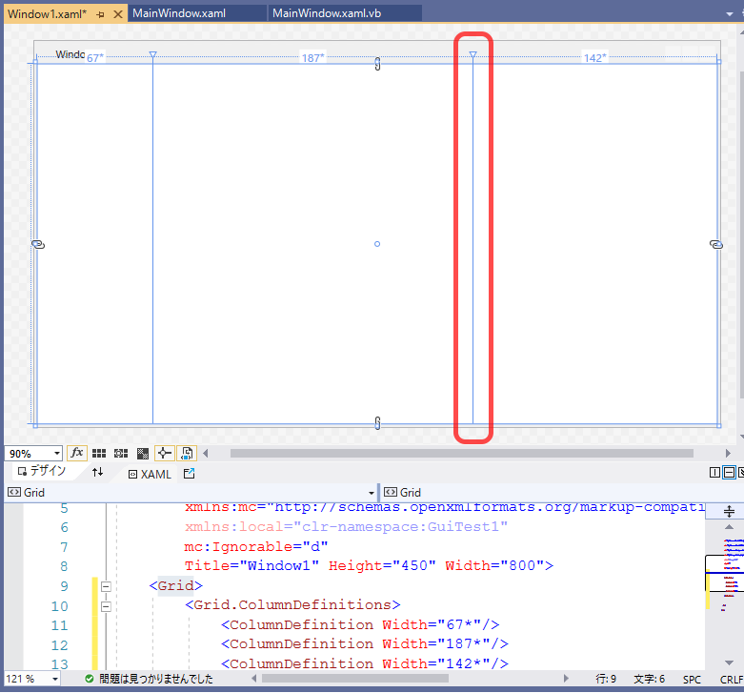Screen dimensions: 744x693
Task: Click the 文字: 6 character indicator
Action: 649,680
